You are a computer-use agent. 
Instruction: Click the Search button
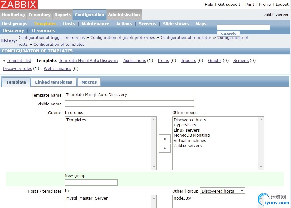click(228, 34)
